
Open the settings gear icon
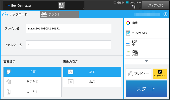(165, 14)
